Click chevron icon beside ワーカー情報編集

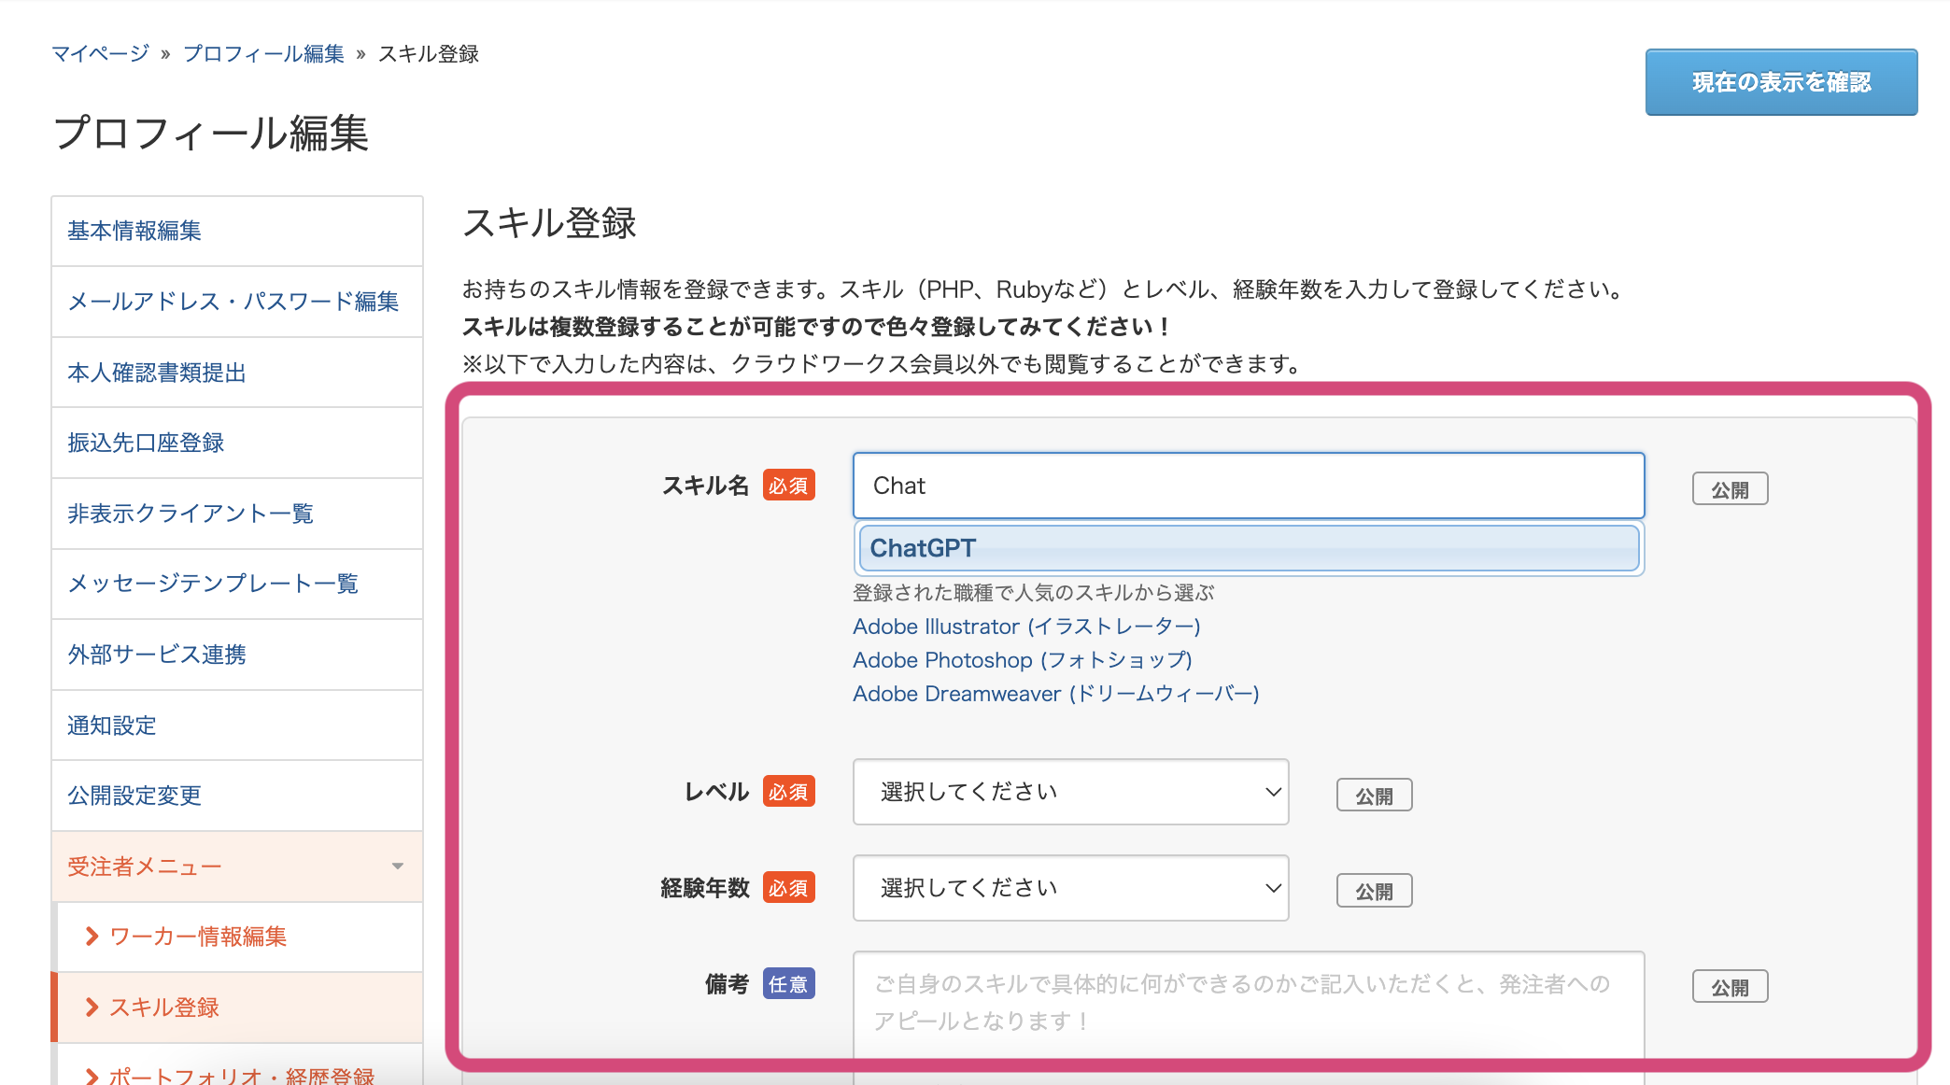(x=92, y=937)
